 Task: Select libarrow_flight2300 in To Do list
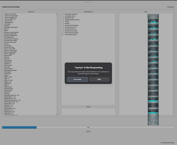pos(10,54)
